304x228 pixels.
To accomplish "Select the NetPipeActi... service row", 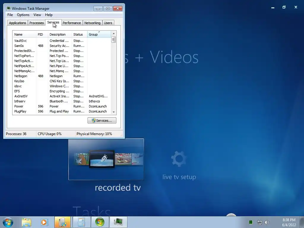I will tap(62, 66).
